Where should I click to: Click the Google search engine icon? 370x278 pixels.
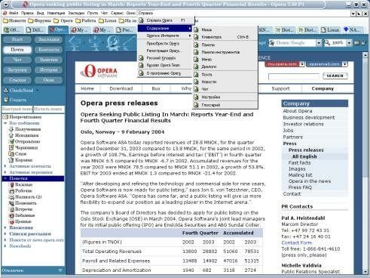coord(272,43)
